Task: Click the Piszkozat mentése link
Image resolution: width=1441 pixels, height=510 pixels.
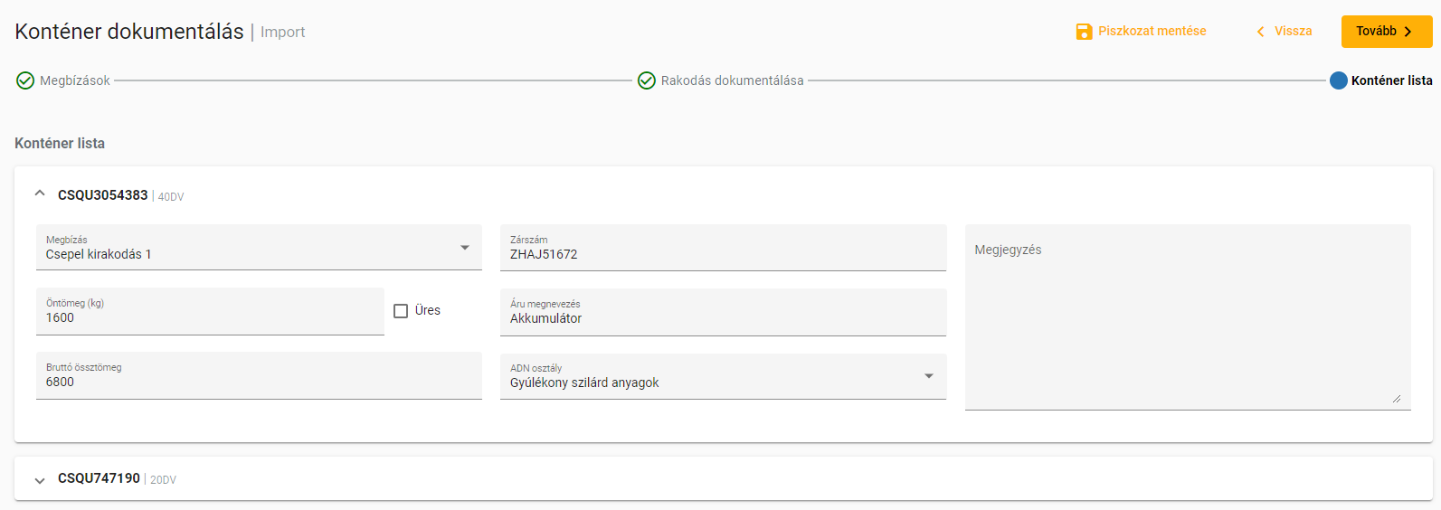Action: pos(1152,31)
